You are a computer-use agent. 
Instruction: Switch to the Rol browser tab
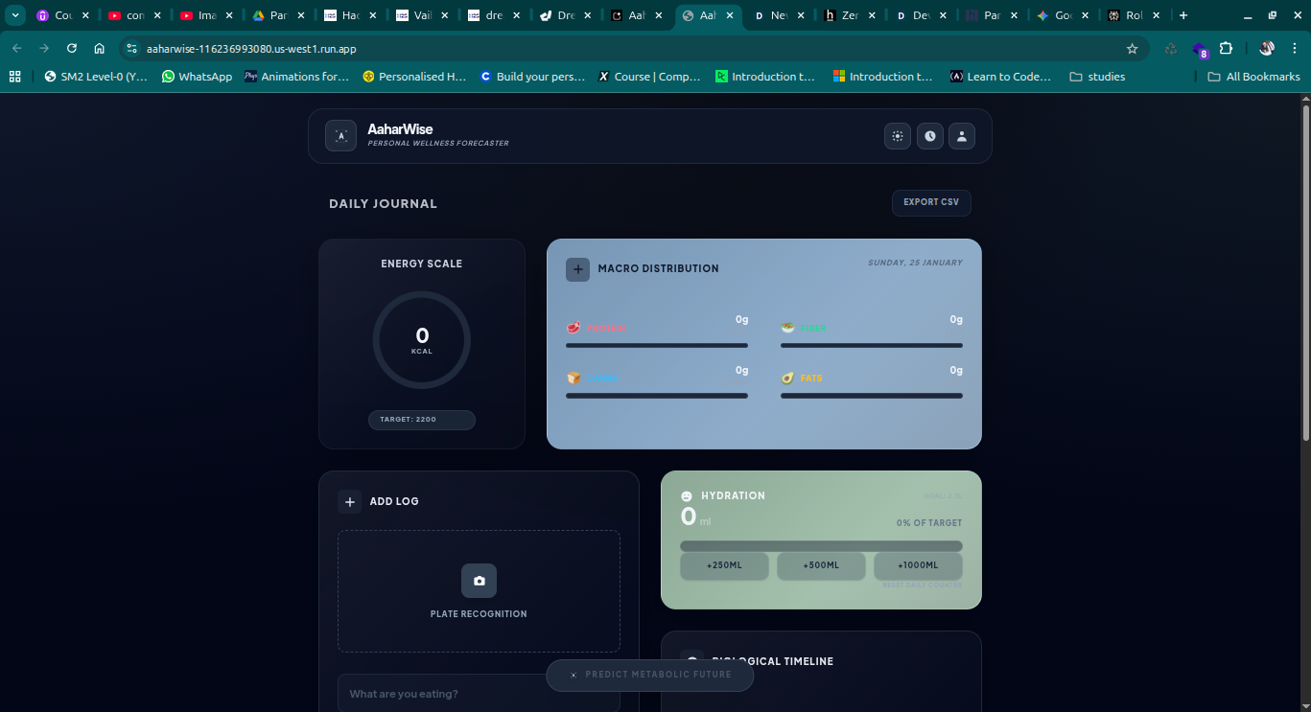point(1134,15)
